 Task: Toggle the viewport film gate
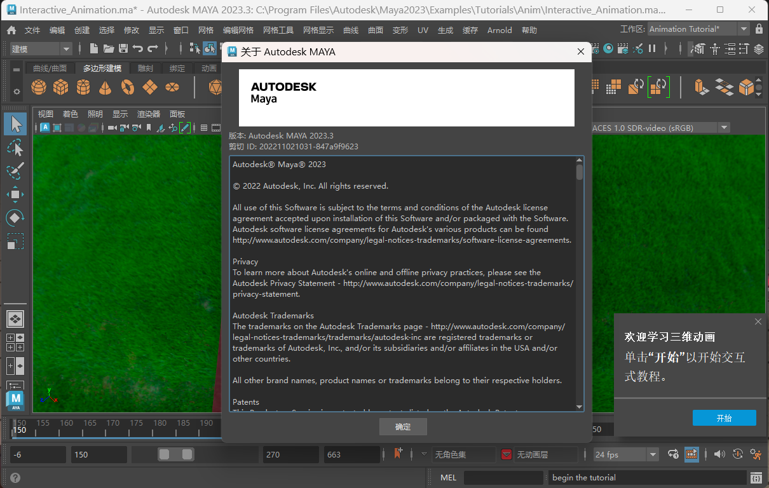[x=216, y=128]
